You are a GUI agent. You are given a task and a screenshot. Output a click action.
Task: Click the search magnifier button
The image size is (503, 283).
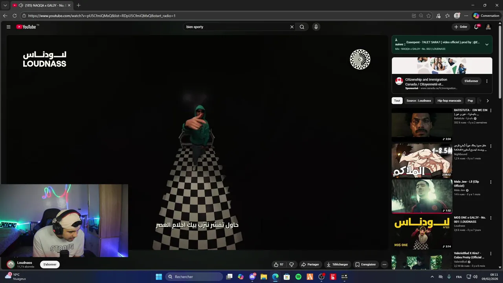click(302, 27)
